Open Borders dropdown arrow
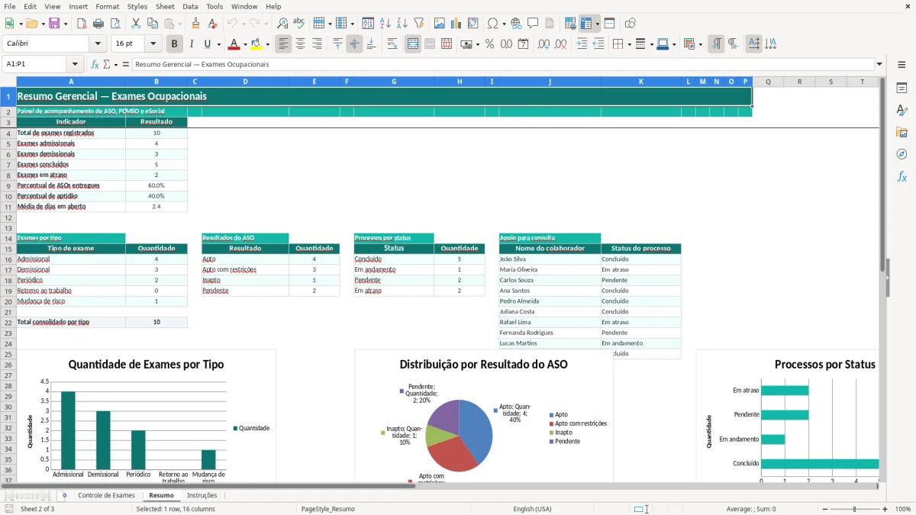Screen dimensions: 916x515 [x=628, y=43]
